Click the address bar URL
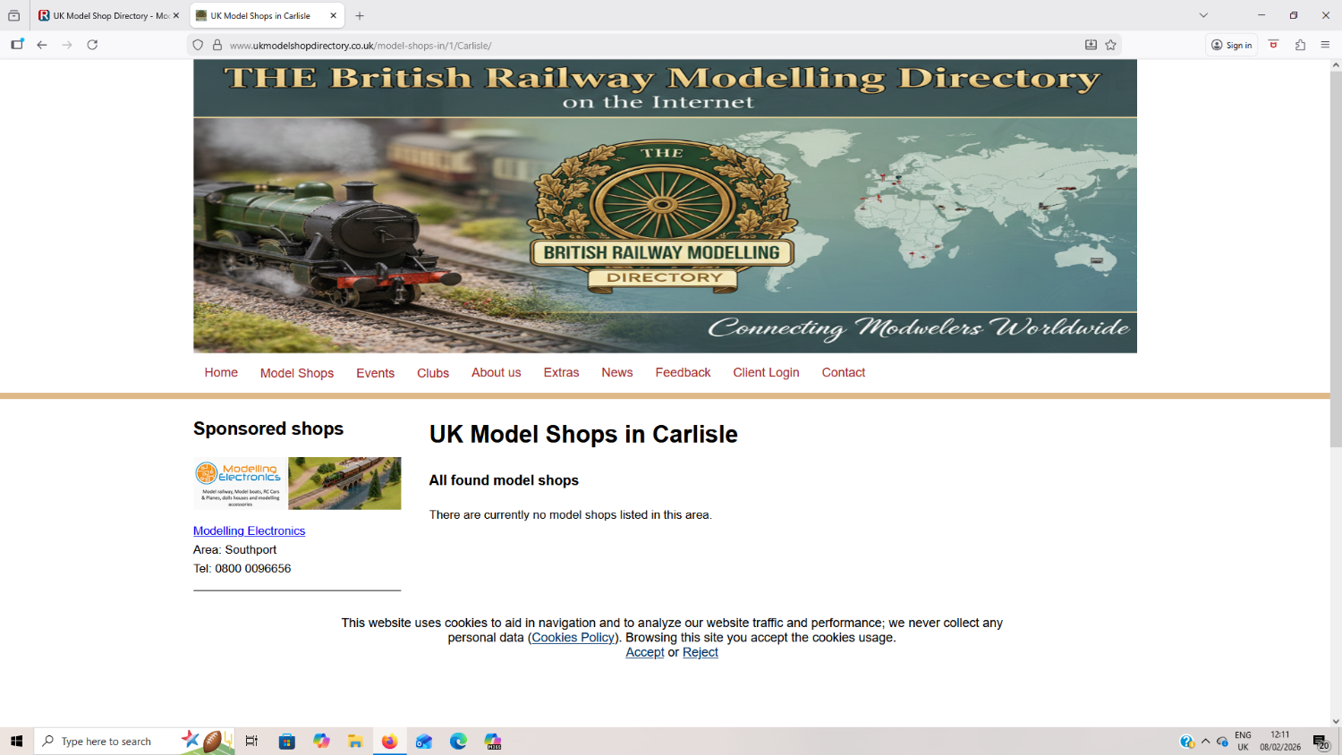Screen dimensions: 1342x755 pyautogui.click(x=361, y=46)
